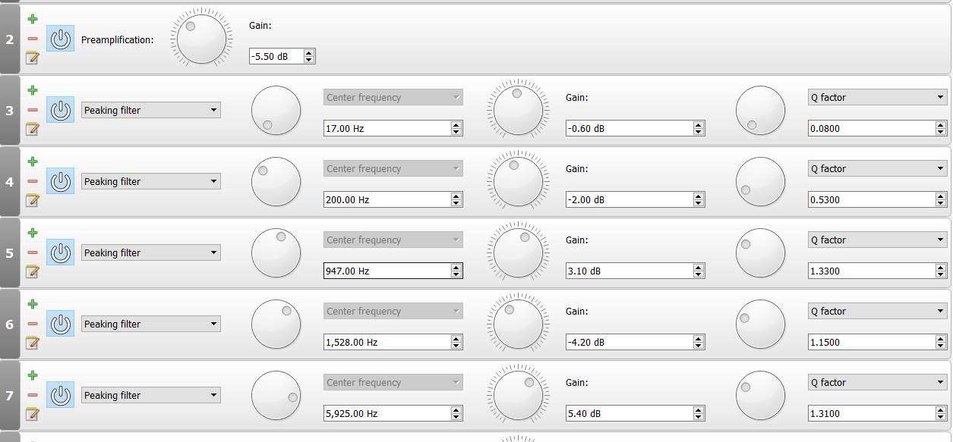Click the frequency dial for the 17.00 Hz filter
The image size is (953, 442).
click(x=276, y=110)
